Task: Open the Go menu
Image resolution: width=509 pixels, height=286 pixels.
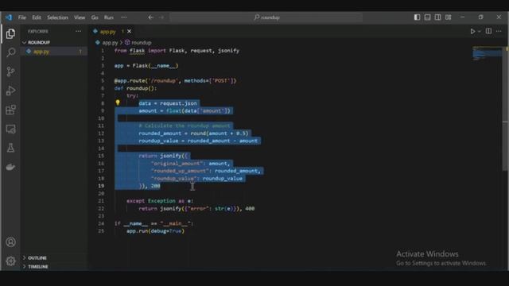Action: coord(95,17)
